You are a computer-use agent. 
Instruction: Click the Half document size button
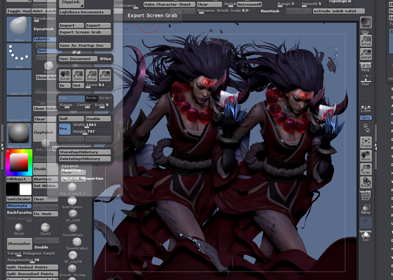pyautogui.click(x=72, y=119)
